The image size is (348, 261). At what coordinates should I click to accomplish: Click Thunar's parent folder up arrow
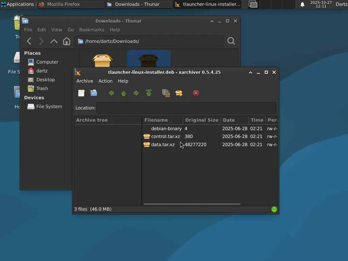click(54, 41)
